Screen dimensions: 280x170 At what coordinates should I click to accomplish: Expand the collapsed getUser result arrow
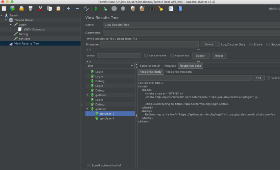pyautogui.click(x=88, y=95)
